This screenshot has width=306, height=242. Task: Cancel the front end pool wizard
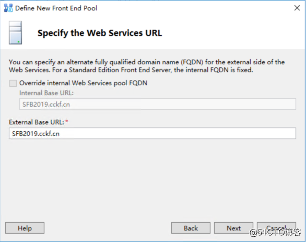pos(276,228)
